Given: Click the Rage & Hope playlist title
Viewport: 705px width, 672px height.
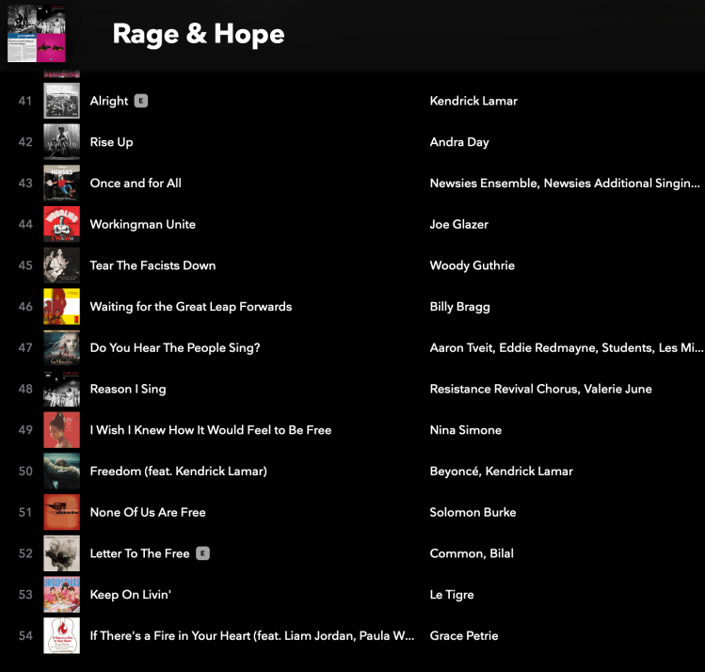Looking at the screenshot, I should 199,34.
